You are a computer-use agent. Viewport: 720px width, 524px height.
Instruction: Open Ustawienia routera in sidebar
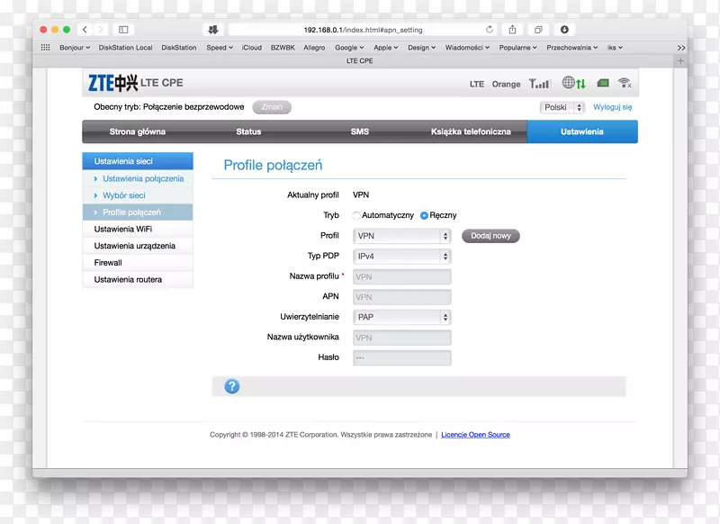pos(138,280)
